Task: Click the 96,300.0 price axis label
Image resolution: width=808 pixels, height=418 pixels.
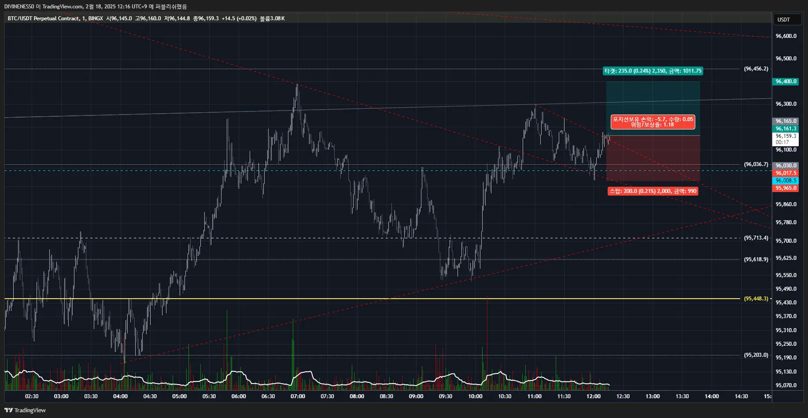Action: 786,104
